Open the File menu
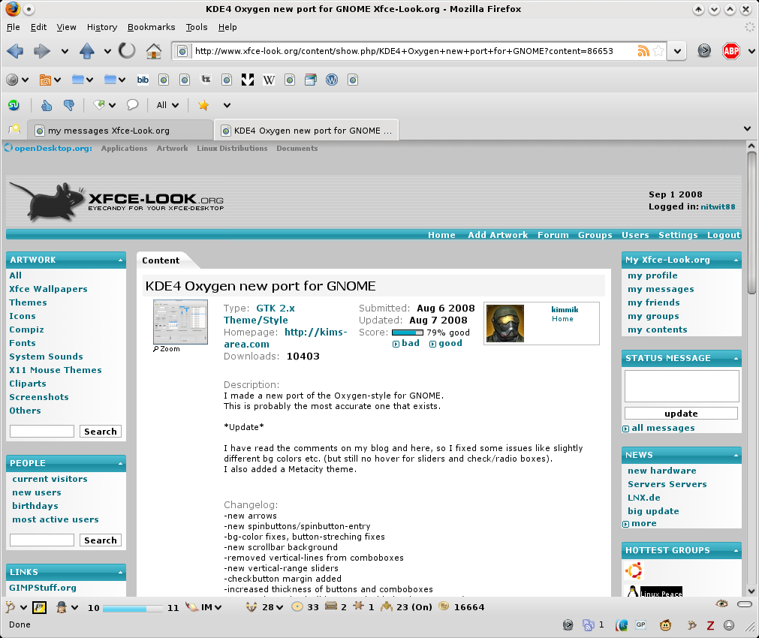This screenshot has height=638, width=759. click(14, 27)
